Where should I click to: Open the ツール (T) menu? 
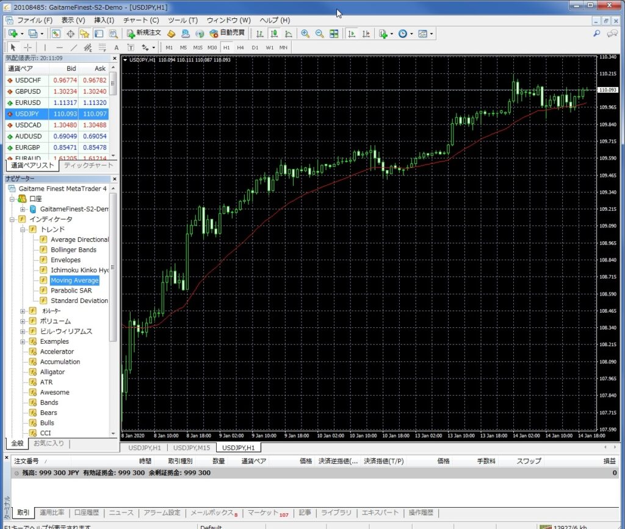[182, 20]
